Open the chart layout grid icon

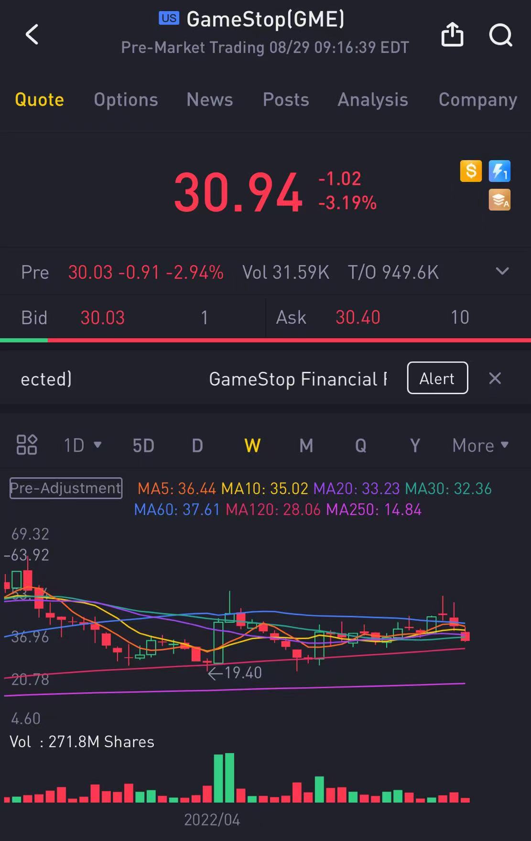pos(27,445)
